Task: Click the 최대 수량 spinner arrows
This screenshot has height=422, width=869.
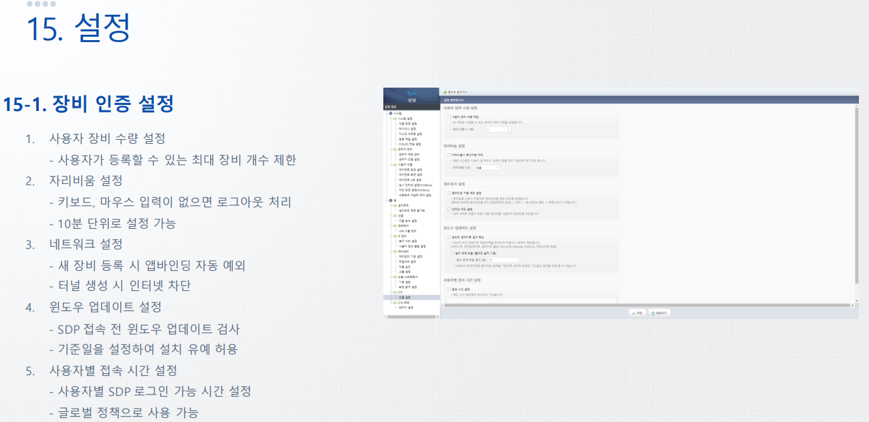Action: (508, 129)
